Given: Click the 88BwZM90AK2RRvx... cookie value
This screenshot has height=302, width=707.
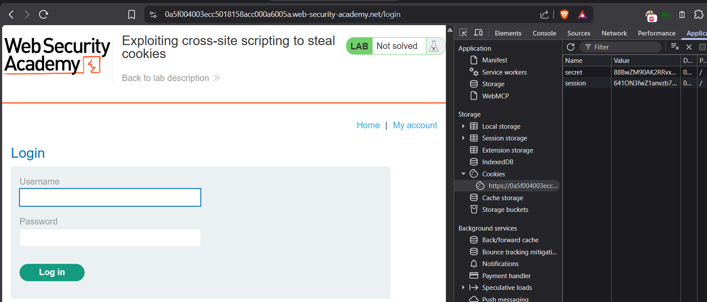Looking at the screenshot, I should [x=645, y=72].
